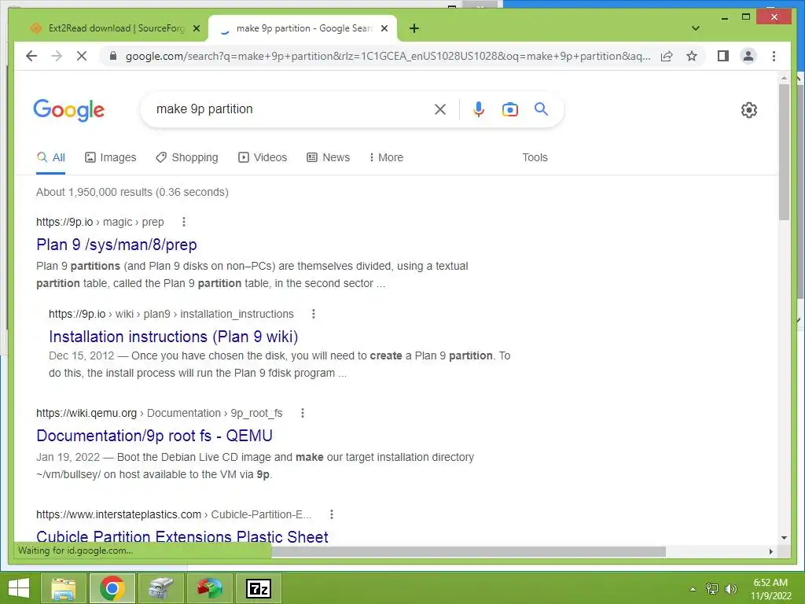Screen dimensions: 805x604
Task: Open the Chrome profile avatar
Action: (x=748, y=56)
